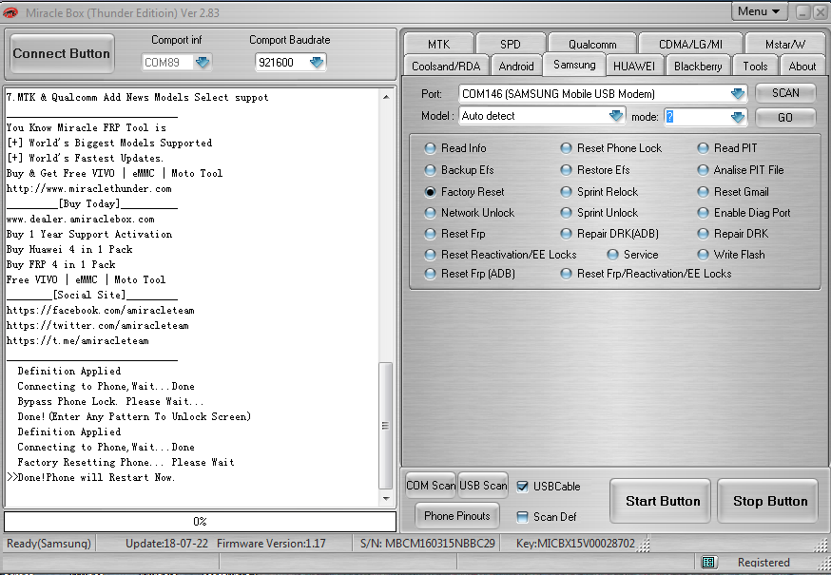Enable the Scan Def checkbox
Viewport: 831px width, 575px height.
522,517
